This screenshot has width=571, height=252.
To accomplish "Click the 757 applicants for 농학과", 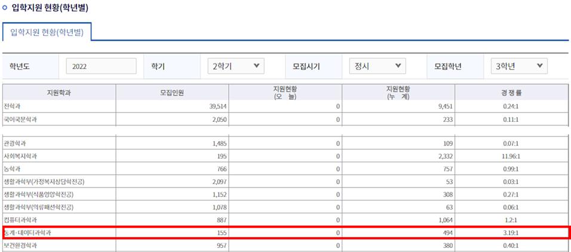I will [x=449, y=169].
